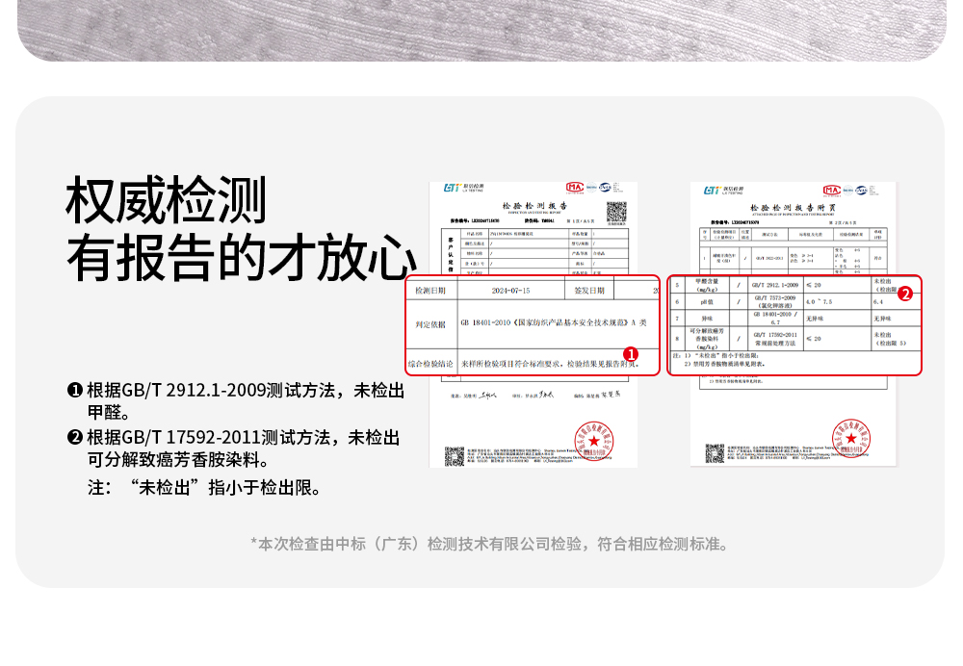Click the red official stamp on first report

(594, 441)
